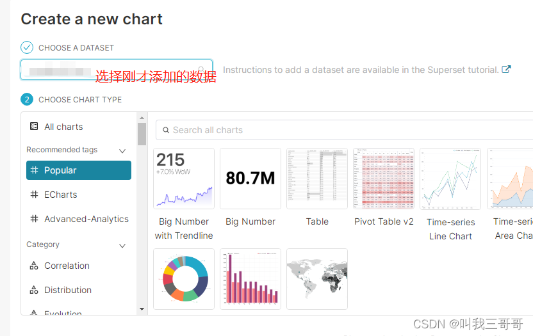Select the Time-series Line Chart thumbnail
The image size is (533, 336).
450,179
